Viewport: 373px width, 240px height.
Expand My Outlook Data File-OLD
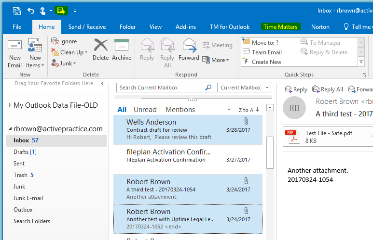pos(10,105)
